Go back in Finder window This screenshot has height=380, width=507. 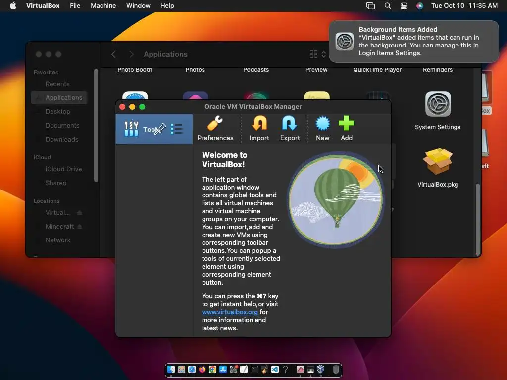point(113,54)
